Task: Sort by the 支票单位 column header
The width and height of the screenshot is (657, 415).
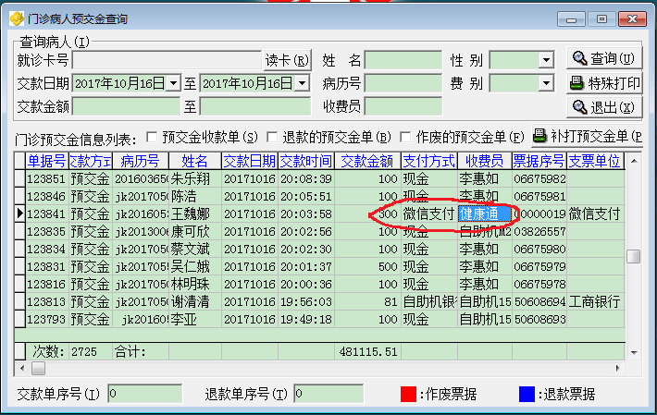Action: pyautogui.click(x=595, y=161)
